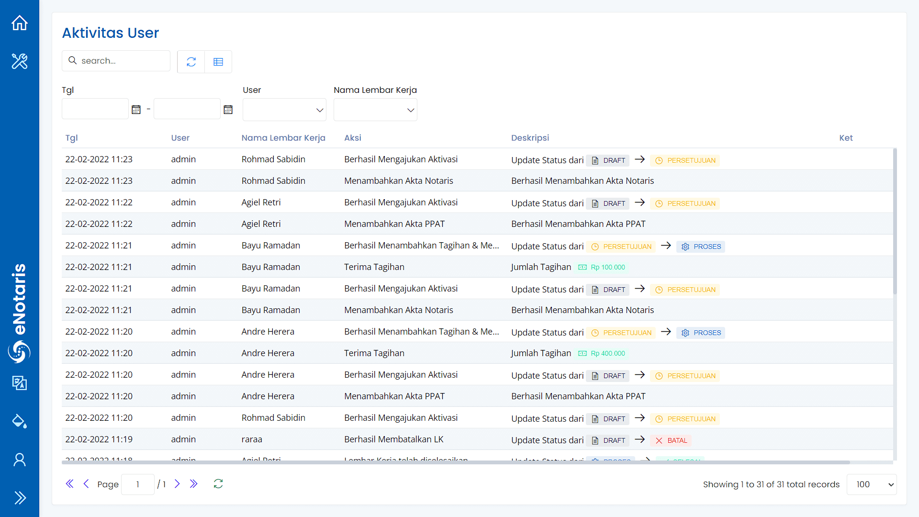Click DRAFT badge in raraa row
The width and height of the screenshot is (919, 517).
click(608, 440)
